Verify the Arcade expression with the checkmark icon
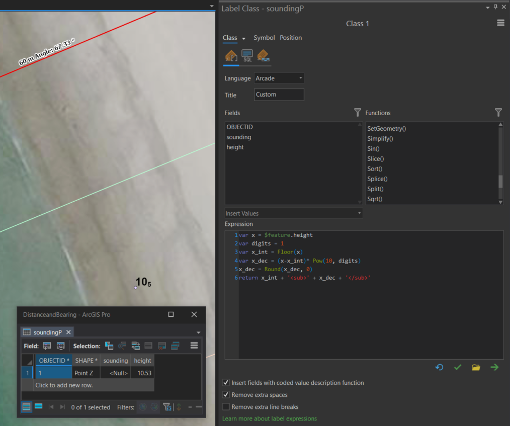The width and height of the screenshot is (510, 426). [457, 367]
